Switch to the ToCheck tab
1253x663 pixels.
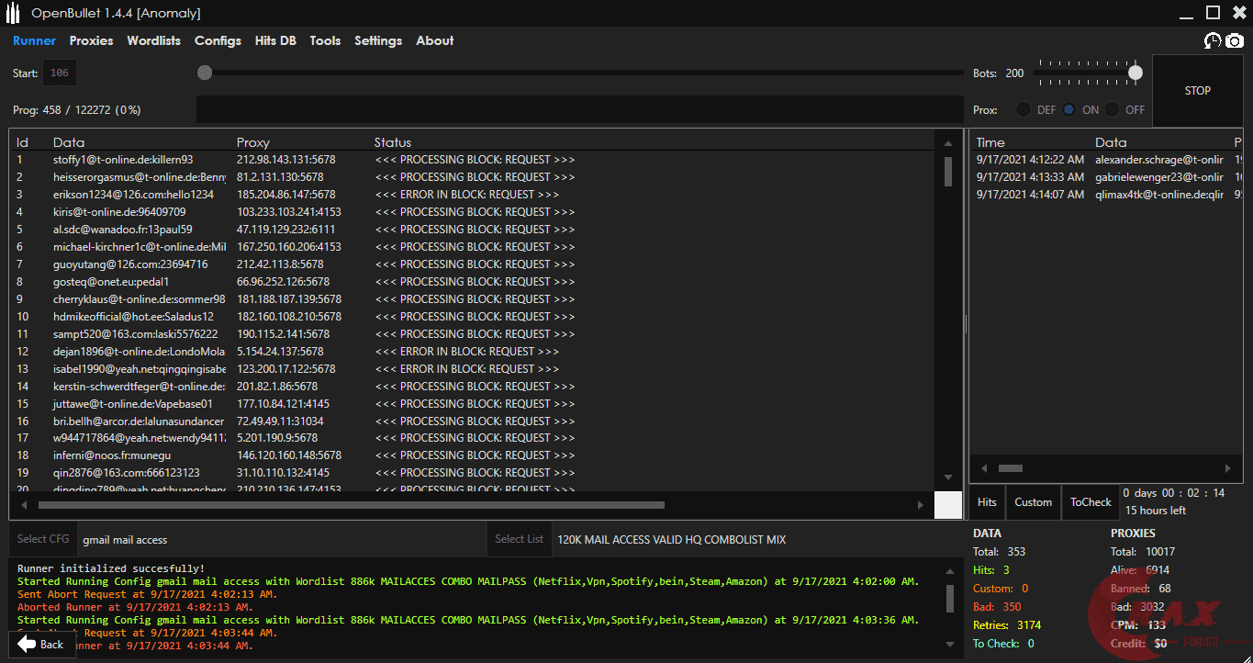point(1091,502)
